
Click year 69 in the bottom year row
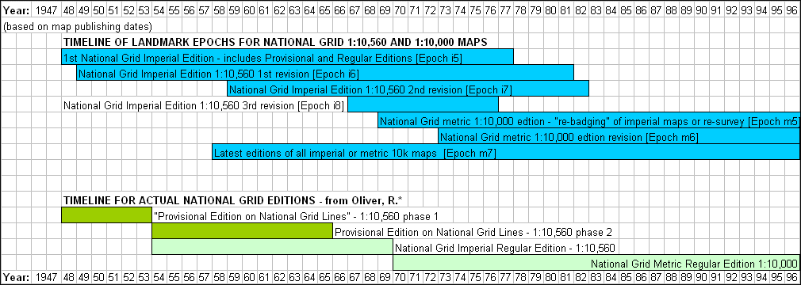tap(385, 278)
